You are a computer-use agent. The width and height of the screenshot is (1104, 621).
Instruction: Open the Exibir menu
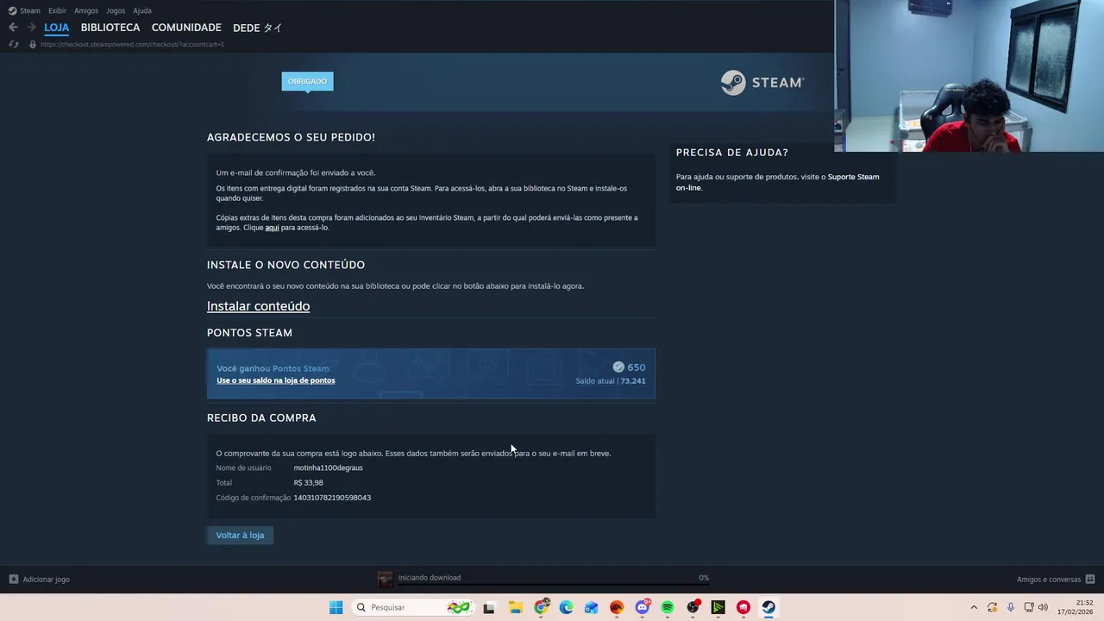pyautogui.click(x=57, y=10)
